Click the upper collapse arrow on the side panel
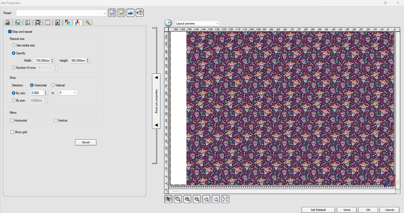 (156, 78)
